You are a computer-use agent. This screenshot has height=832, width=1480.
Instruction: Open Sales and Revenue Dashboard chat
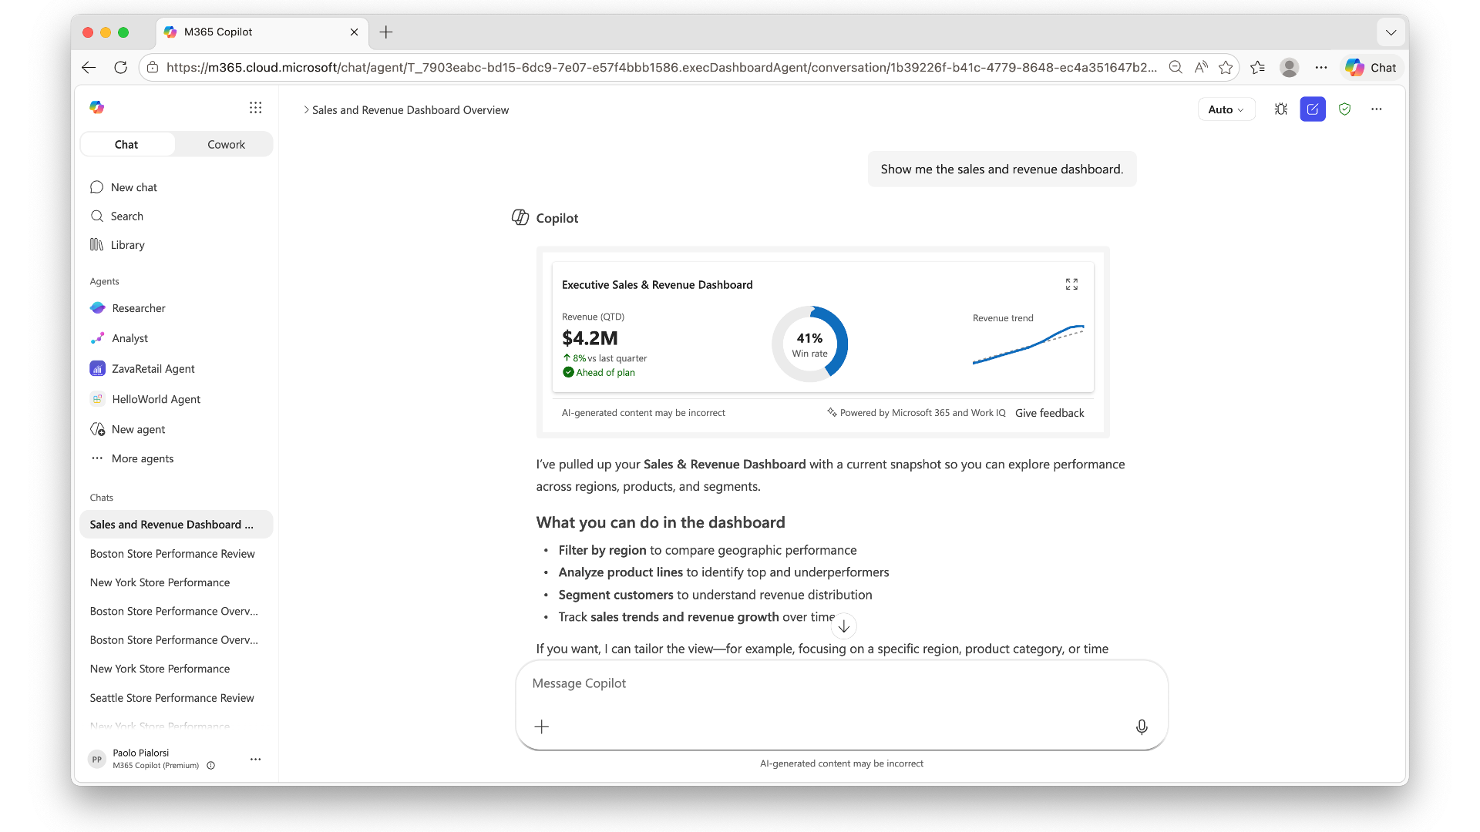pos(176,525)
